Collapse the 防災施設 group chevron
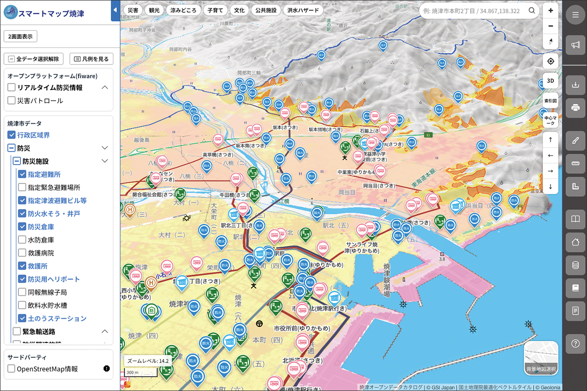This screenshot has height=391, width=587. (104, 161)
